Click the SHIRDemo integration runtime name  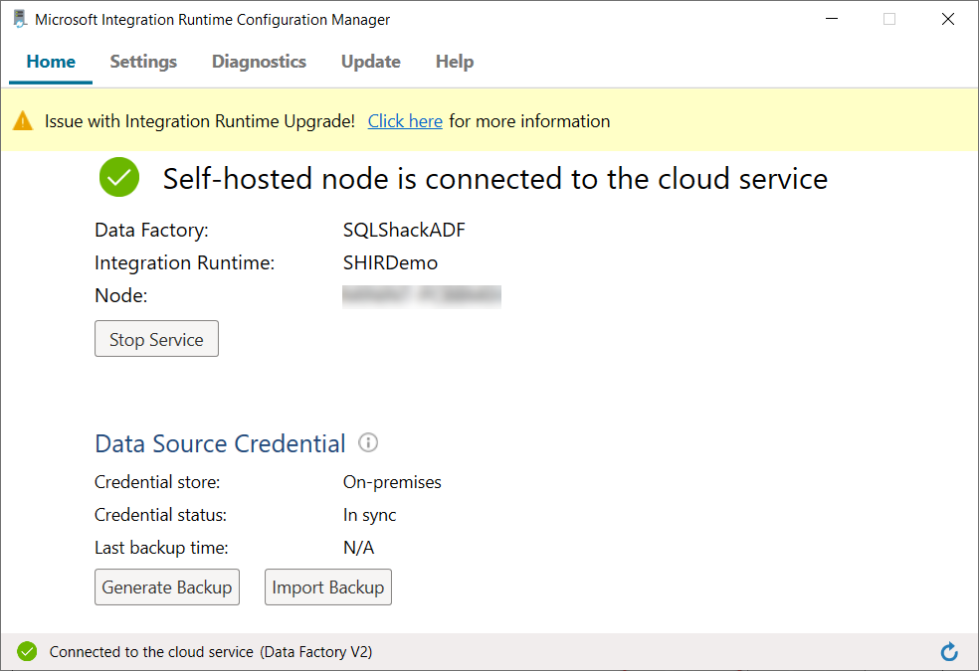tap(390, 262)
